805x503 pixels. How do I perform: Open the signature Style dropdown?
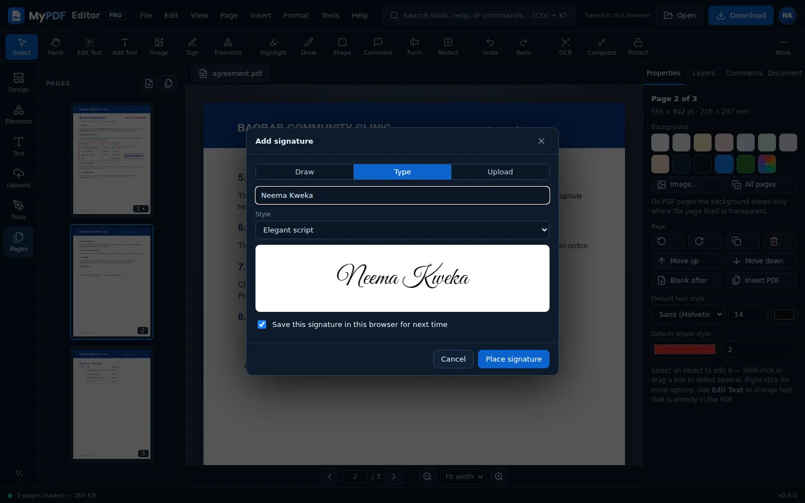[402, 230]
